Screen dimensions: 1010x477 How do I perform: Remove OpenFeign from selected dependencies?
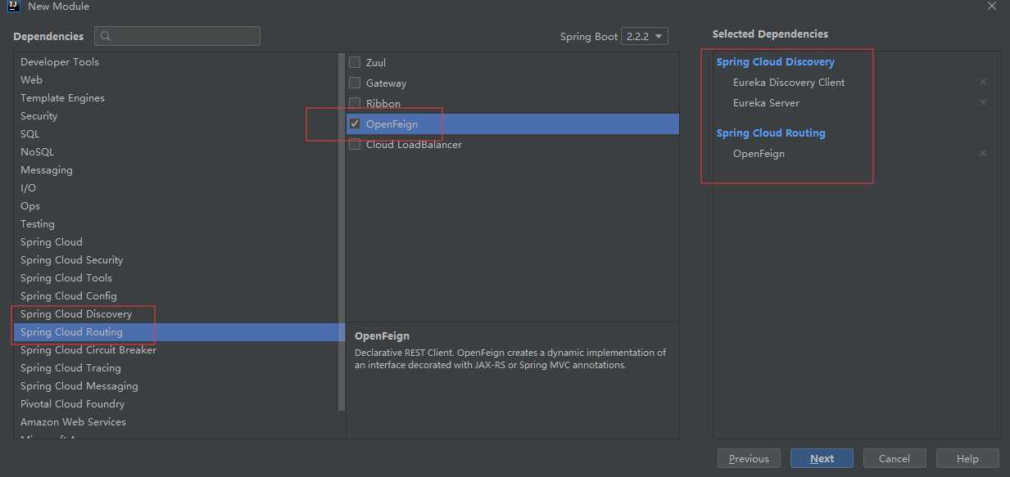[x=983, y=153]
